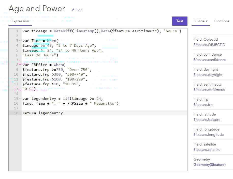The height and width of the screenshot is (179, 233).
Task: Switch to the Expression tab
Action: (x=20, y=21)
